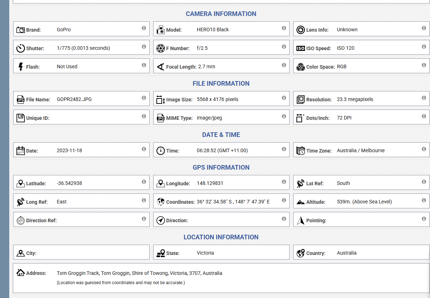Click the Camera Information section heading
This screenshot has width=430, height=298.
[x=221, y=14]
